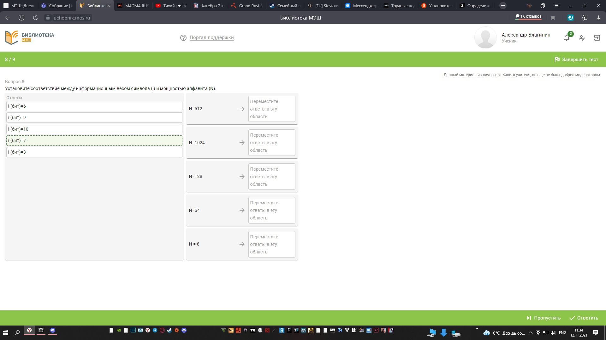Click the support portal question mark icon
606x340 pixels.
(183, 38)
